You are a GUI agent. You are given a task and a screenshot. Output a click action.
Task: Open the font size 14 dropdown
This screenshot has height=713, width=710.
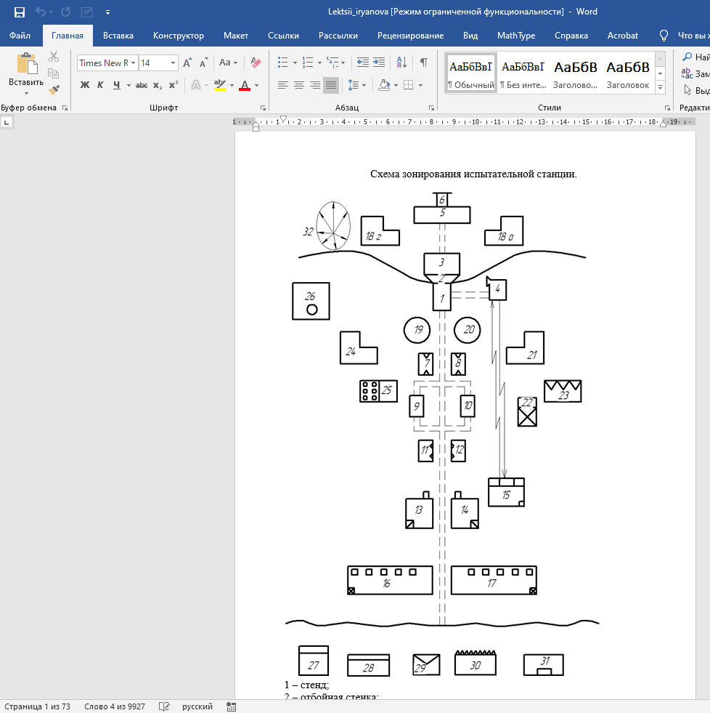(174, 63)
